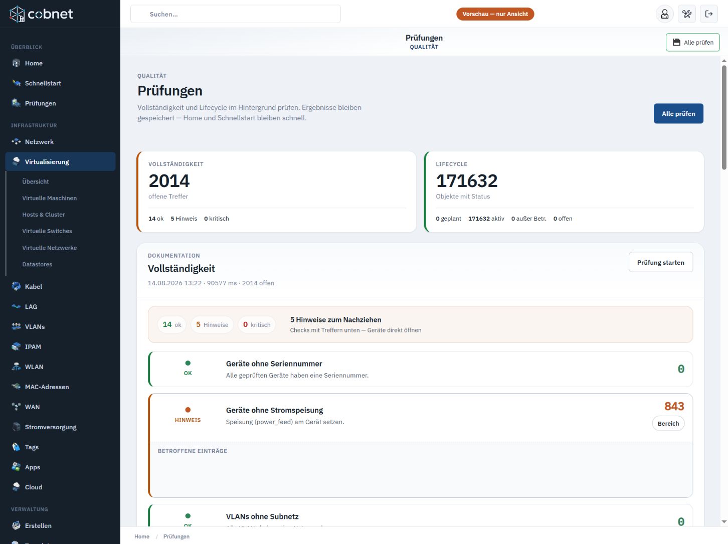Expand Geräte ohne Seriennummer row
The width and height of the screenshot is (728, 544).
click(421, 369)
